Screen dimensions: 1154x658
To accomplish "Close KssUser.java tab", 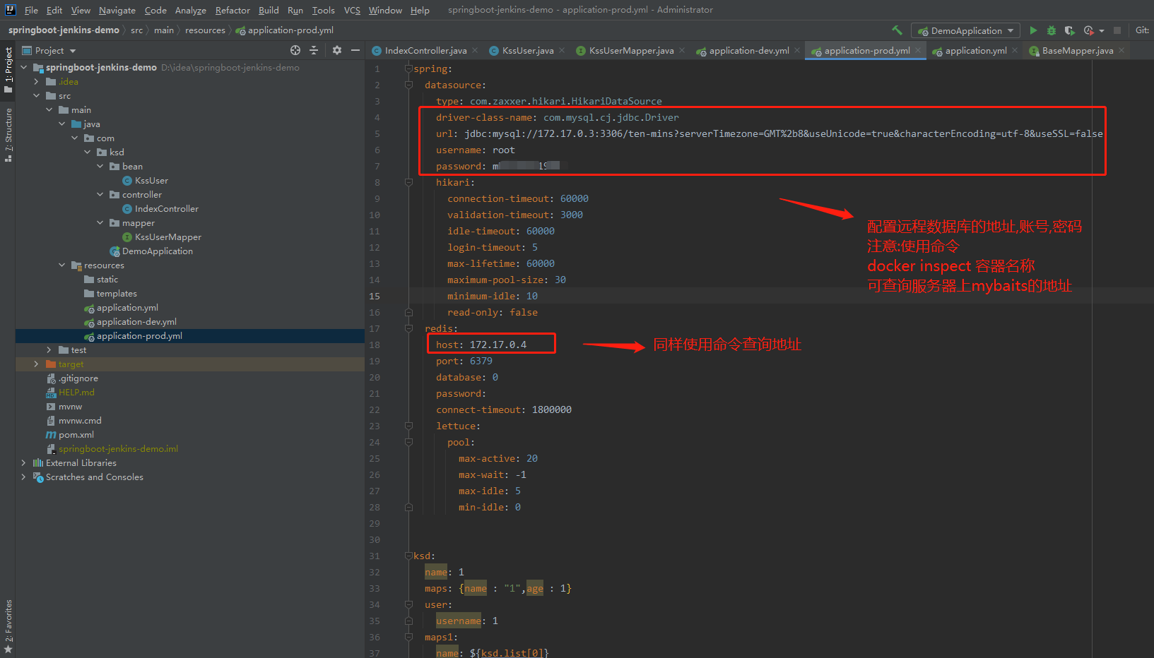I will pyautogui.click(x=562, y=50).
